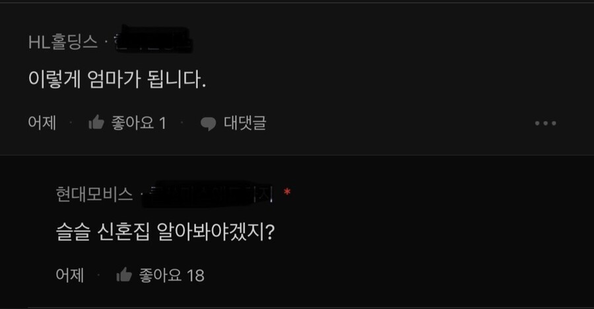Click the dot separator before the thumbs-up on the reply
The height and width of the screenshot is (309, 594).
tap(98, 275)
